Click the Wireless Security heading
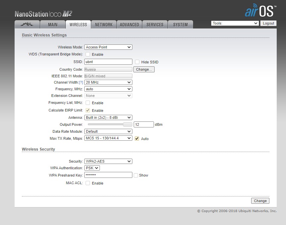286x225 pixels. click(38, 149)
